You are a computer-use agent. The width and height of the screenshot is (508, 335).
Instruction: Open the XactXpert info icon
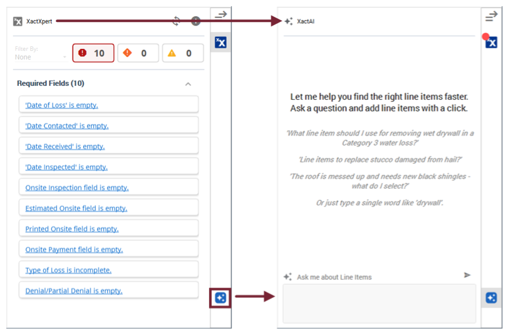pyautogui.click(x=195, y=21)
